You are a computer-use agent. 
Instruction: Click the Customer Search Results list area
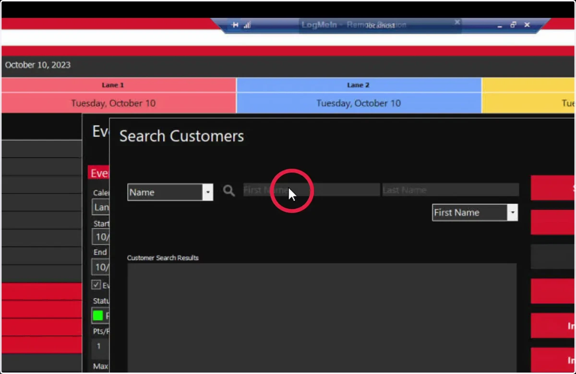pyautogui.click(x=322, y=318)
